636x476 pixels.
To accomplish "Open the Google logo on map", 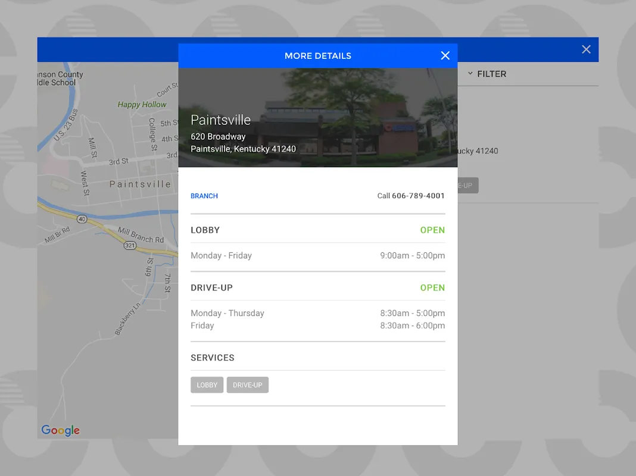I will pos(60,430).
